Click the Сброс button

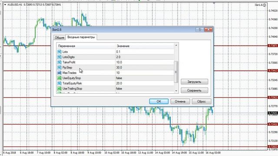click(x=202, y=101)
